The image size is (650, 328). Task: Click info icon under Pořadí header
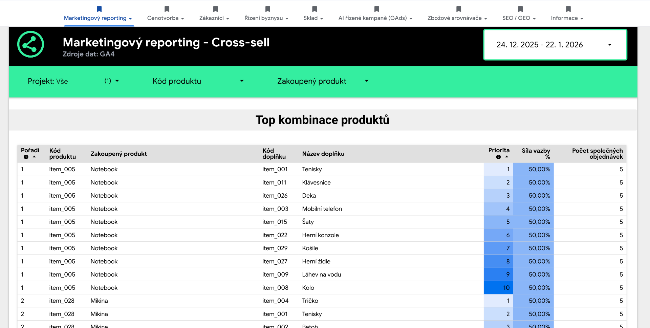pos(26,157)
